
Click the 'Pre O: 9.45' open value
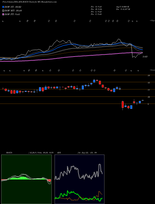(96, 7)
